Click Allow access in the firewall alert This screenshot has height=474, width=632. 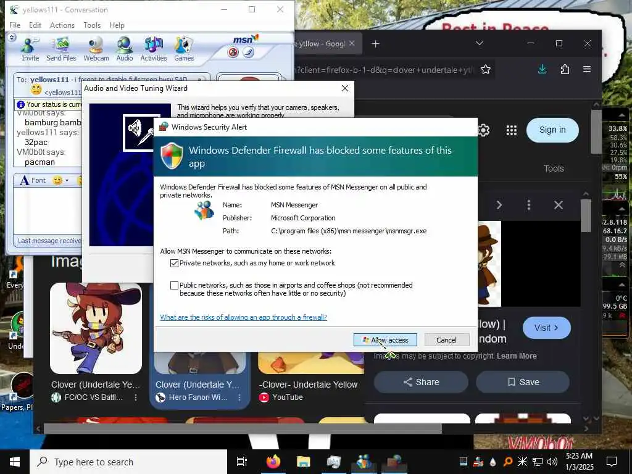[385, 340]
